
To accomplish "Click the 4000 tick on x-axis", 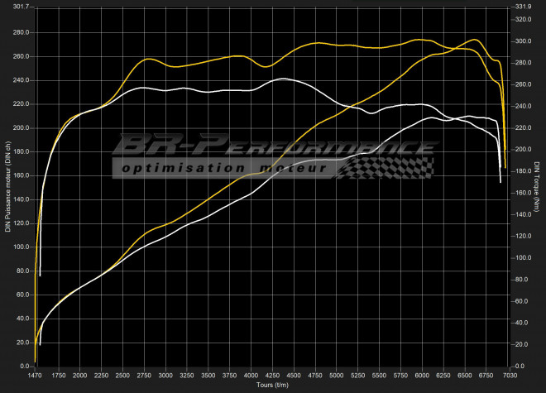I will pos(251,376).
